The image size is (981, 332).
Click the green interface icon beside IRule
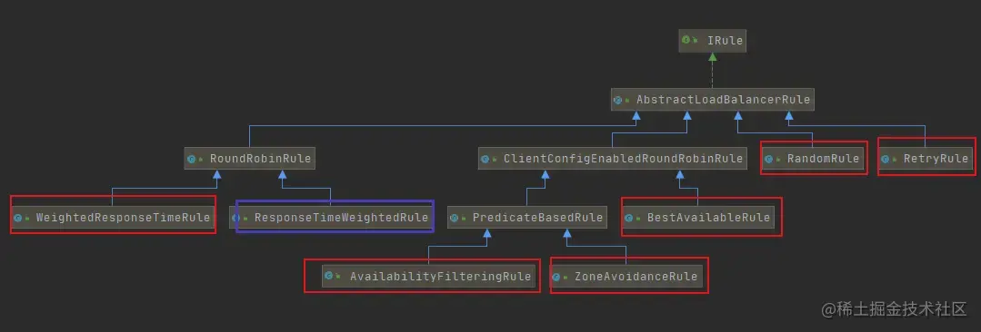pos(686,40)
